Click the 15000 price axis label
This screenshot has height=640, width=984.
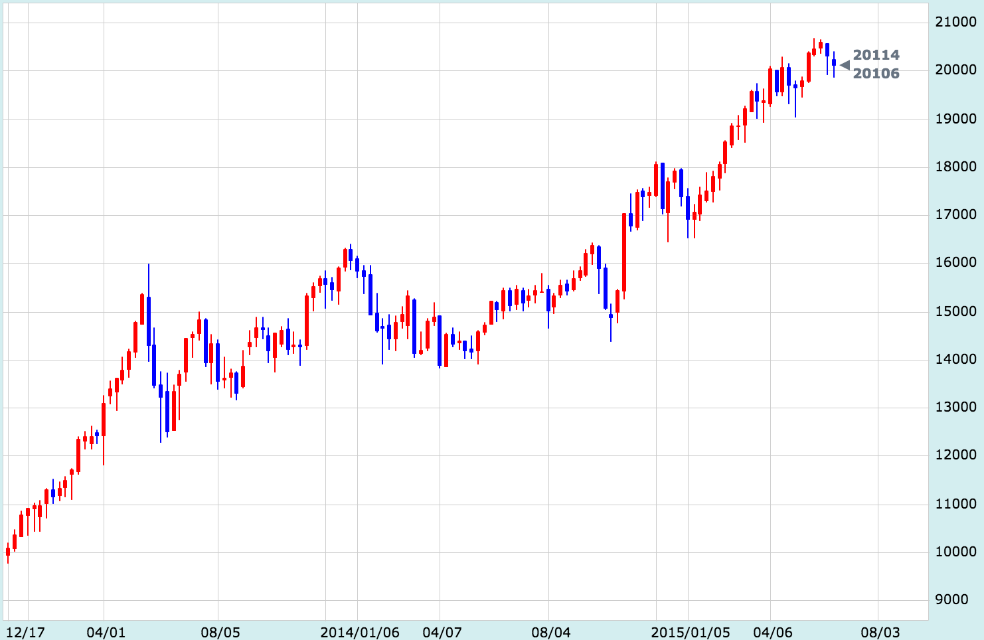[x=955, y=311]
